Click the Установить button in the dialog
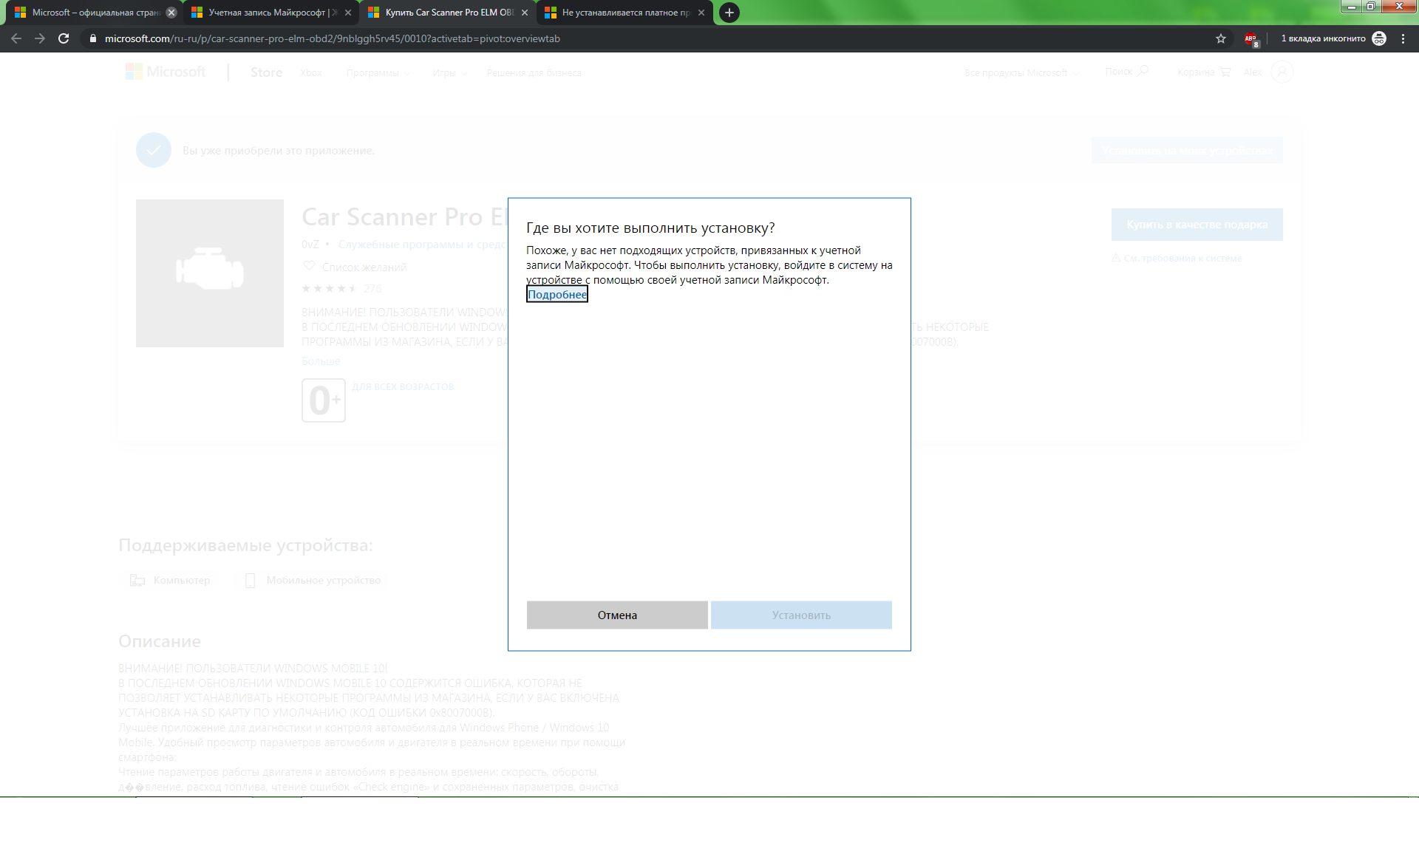This screenshot has height=857, width=1419. 801,615
